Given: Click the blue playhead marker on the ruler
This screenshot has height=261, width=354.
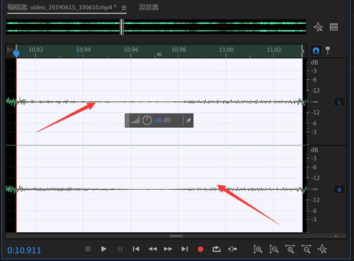Looking at the screenshot, I should (x=16, y=53).
